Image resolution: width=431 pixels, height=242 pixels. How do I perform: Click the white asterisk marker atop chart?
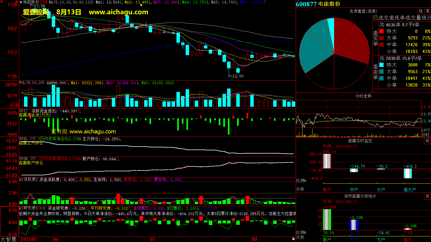141,5
